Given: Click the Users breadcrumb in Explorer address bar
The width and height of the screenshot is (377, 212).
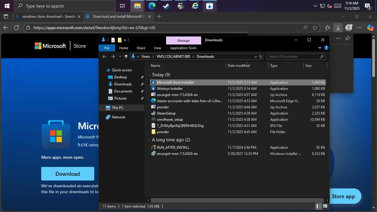Looking at the screenshot, I should pos(146,57).
